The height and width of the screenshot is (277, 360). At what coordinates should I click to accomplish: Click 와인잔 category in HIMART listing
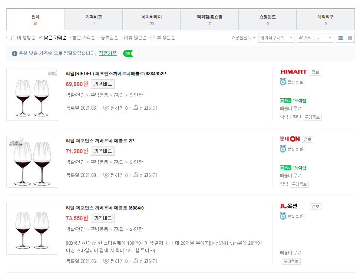(x=136, y=95)
